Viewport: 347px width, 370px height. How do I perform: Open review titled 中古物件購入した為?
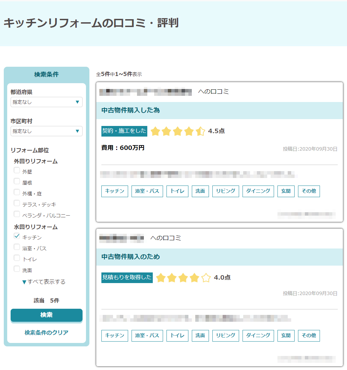(x=131, y=110)
